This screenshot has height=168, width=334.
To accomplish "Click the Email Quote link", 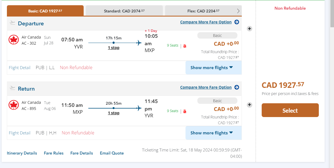I will [112, 153].
